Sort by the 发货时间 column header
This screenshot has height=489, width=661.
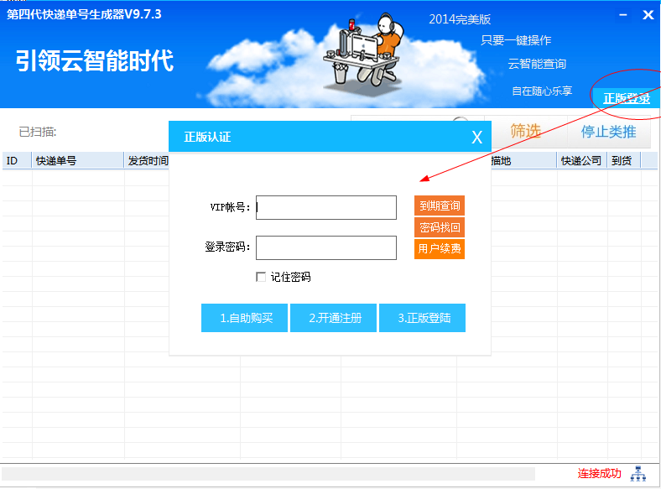point(147,160)
